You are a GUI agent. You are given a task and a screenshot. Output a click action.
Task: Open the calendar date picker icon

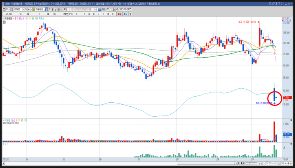[x=130, y=9]
